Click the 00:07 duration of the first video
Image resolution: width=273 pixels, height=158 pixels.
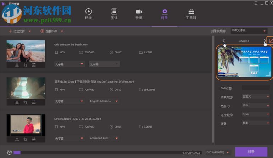click(118, 52)
